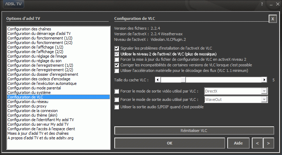
Task: Toggle Utiliser le niveau 2 de l'activeX checkbox
Action: [116, 54]
